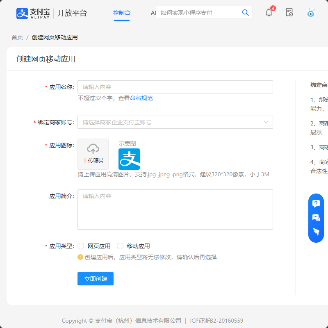Click the 首页 breadcrumb link
Image resolution: width=328 pixels, height=328 pixels.
17,37
